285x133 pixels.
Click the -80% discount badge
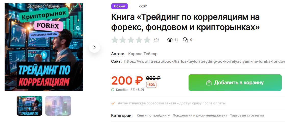point(151,85)
